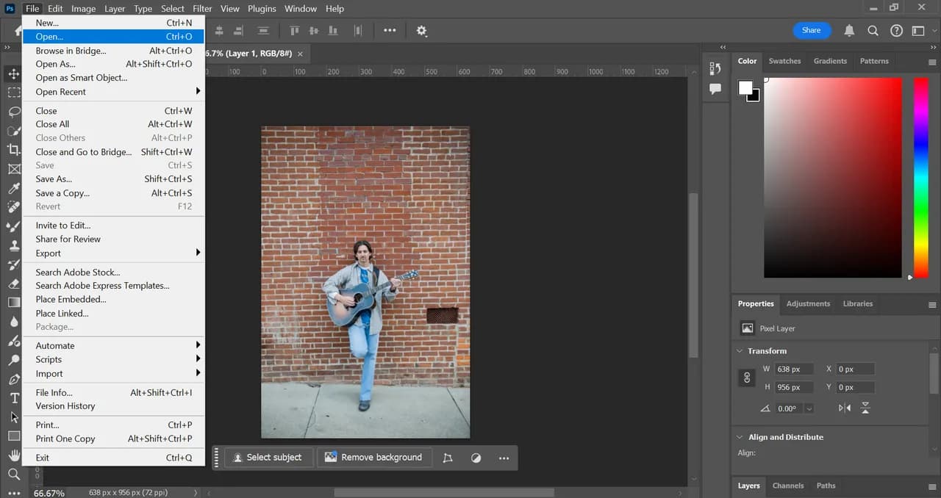Image resolution: width=941 pixels, height=498 pixels.
Task: Click the Remove background button
Action: (374, 458)
